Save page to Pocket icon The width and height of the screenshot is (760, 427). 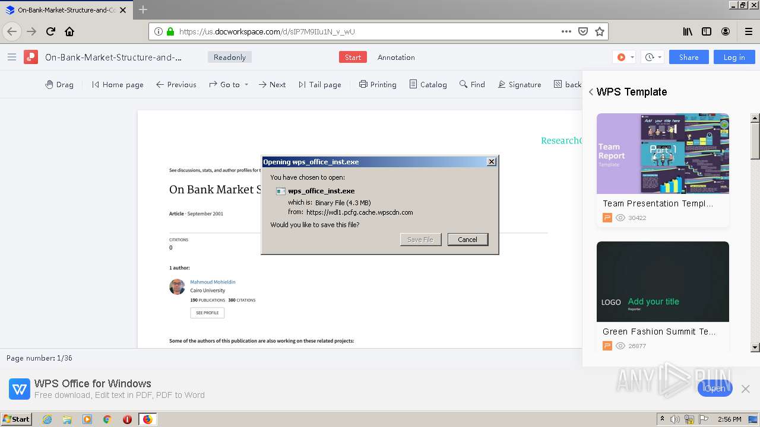[x=583, y=31]
